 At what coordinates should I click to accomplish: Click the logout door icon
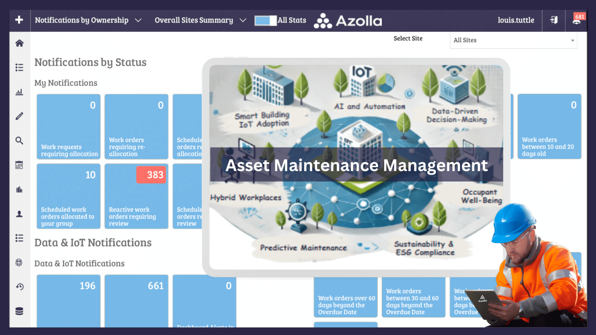(554, 20)
